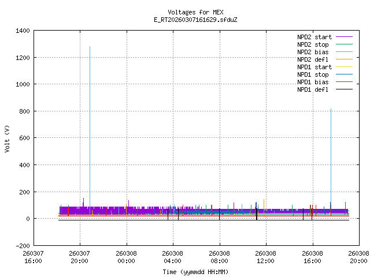Click the NPD1 bias legend label
The width and height of the screenshot is (370, 277).
pyautogui.click(x=313, y=82)
